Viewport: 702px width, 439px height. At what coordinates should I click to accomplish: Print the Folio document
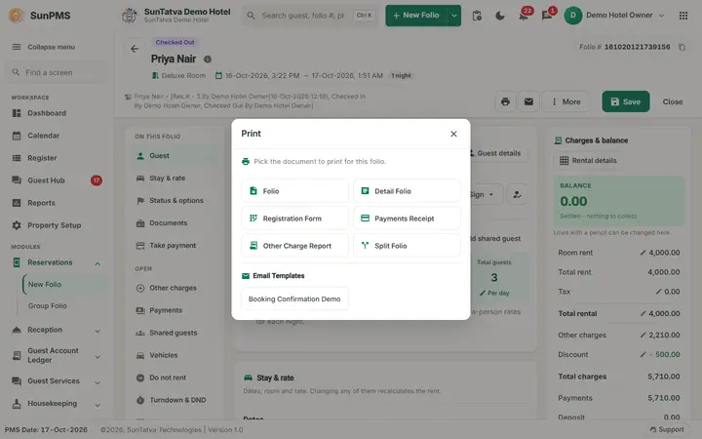(294, 191)
